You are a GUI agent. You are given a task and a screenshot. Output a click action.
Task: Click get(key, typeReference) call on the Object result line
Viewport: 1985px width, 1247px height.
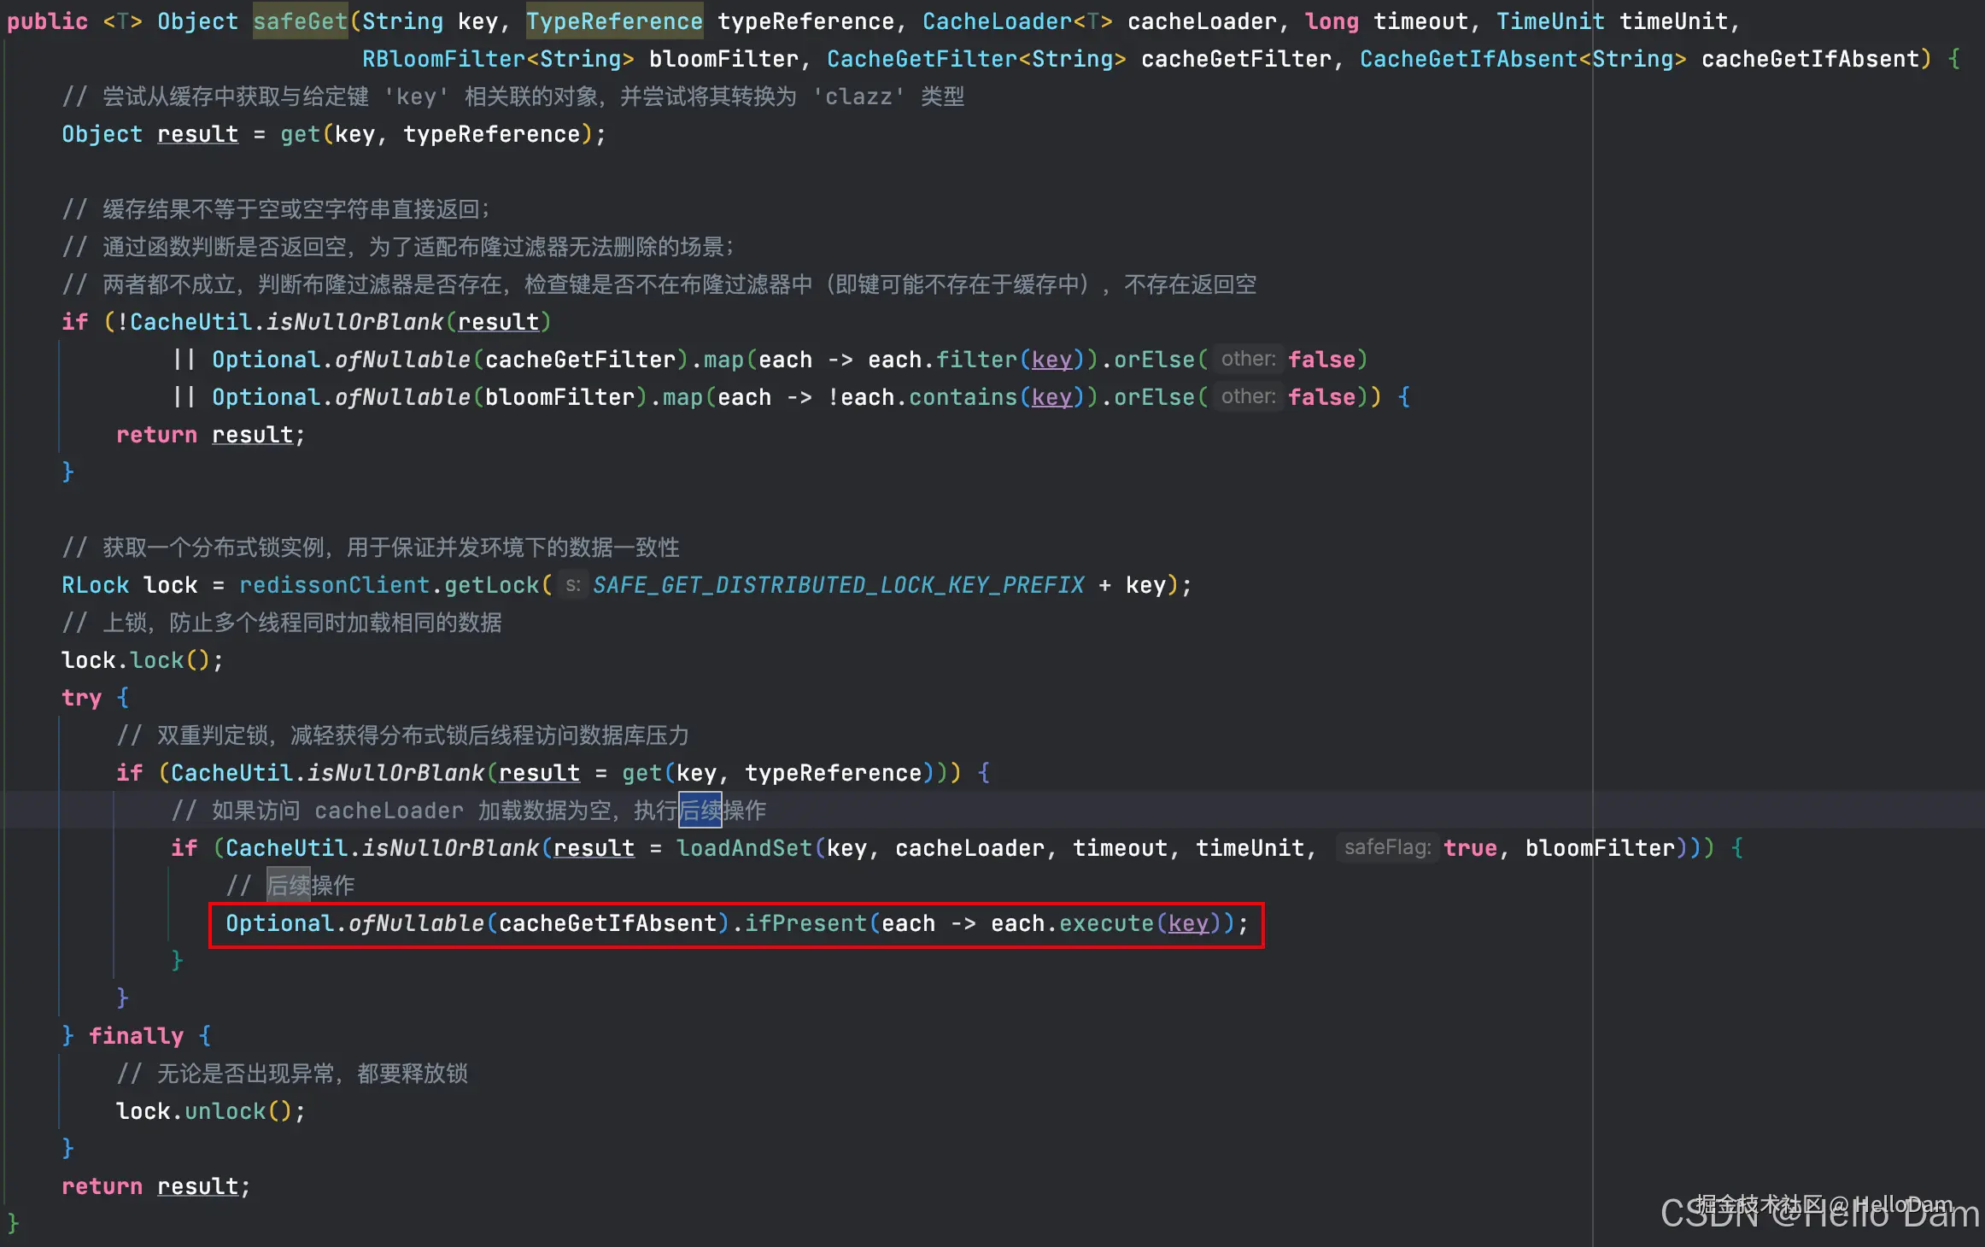pos(436,134)
